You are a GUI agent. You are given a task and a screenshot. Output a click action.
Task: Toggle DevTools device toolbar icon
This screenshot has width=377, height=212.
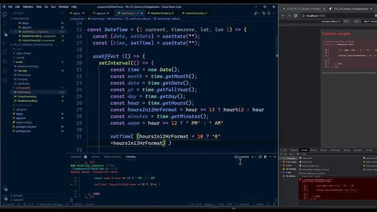pos(285,150)
